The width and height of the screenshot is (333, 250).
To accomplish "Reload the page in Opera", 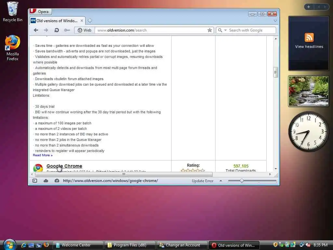I will point(57,30).
